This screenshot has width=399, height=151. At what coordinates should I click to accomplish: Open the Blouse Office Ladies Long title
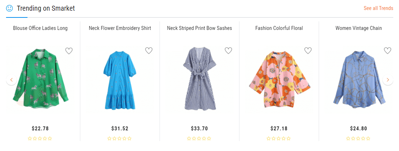tap(40, 28)
